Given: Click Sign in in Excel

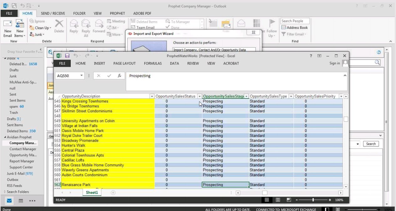Looking at the screenshot, I should point(335,63).
